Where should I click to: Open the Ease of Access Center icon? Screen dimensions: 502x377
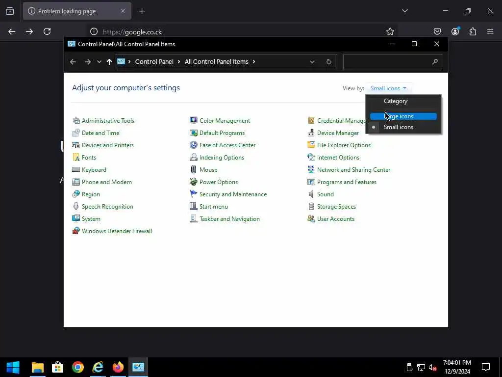coord(193,145)
